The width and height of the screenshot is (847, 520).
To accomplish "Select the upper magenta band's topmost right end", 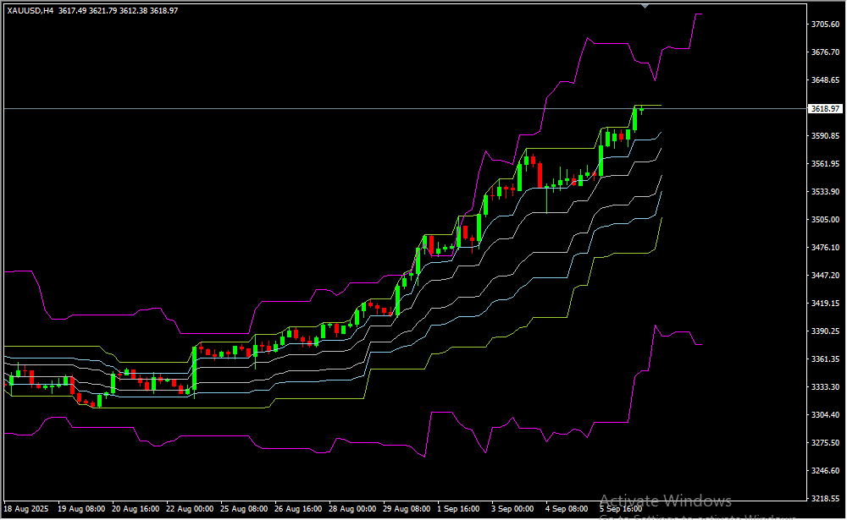I will click(699, 14).
